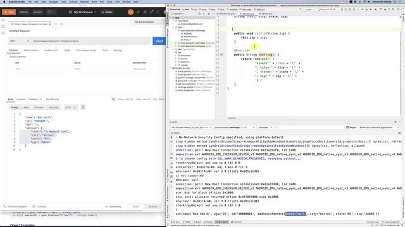Image resolution: width=405 pixels, height=227 pixels.
Task: Open the Verbose log level dropdown
Action: pyautogui.click(x=265, y=127)
